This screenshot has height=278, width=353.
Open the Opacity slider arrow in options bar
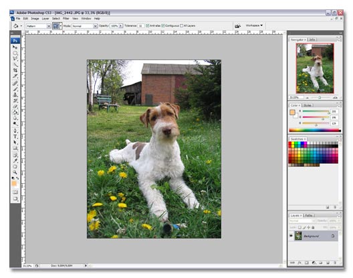click(121, 26)
